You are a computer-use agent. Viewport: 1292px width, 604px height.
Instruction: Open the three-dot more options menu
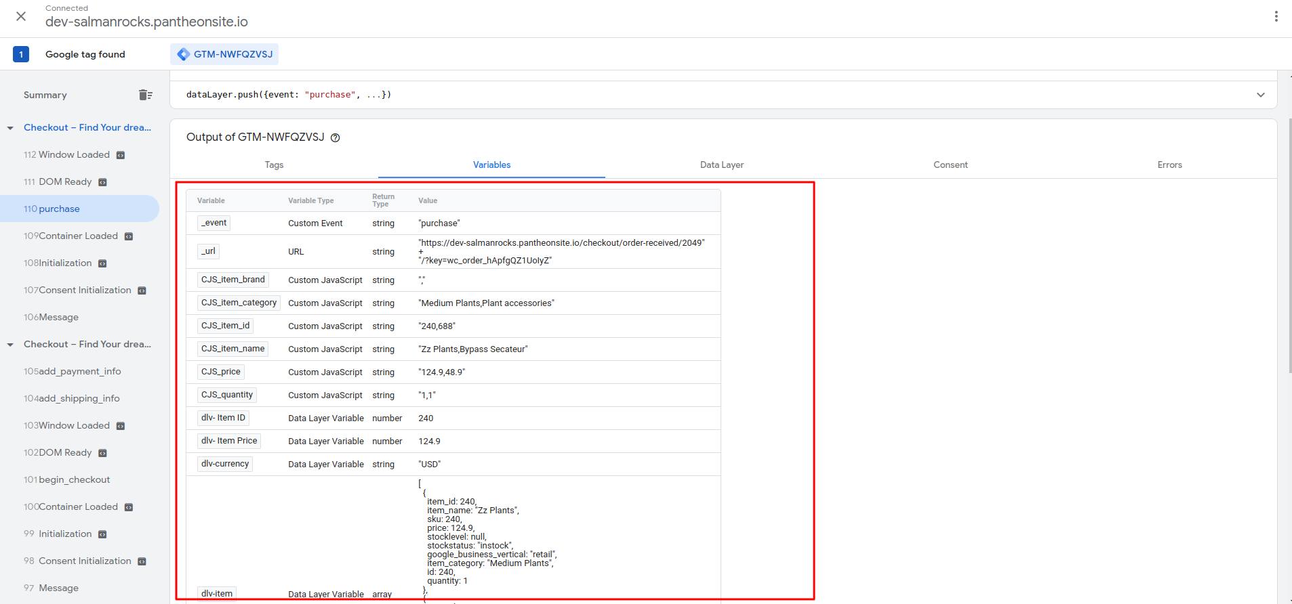click(x=1276, y=16)
